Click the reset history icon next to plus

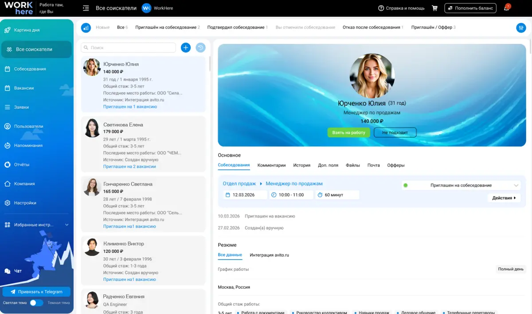(x=201, y=47)
